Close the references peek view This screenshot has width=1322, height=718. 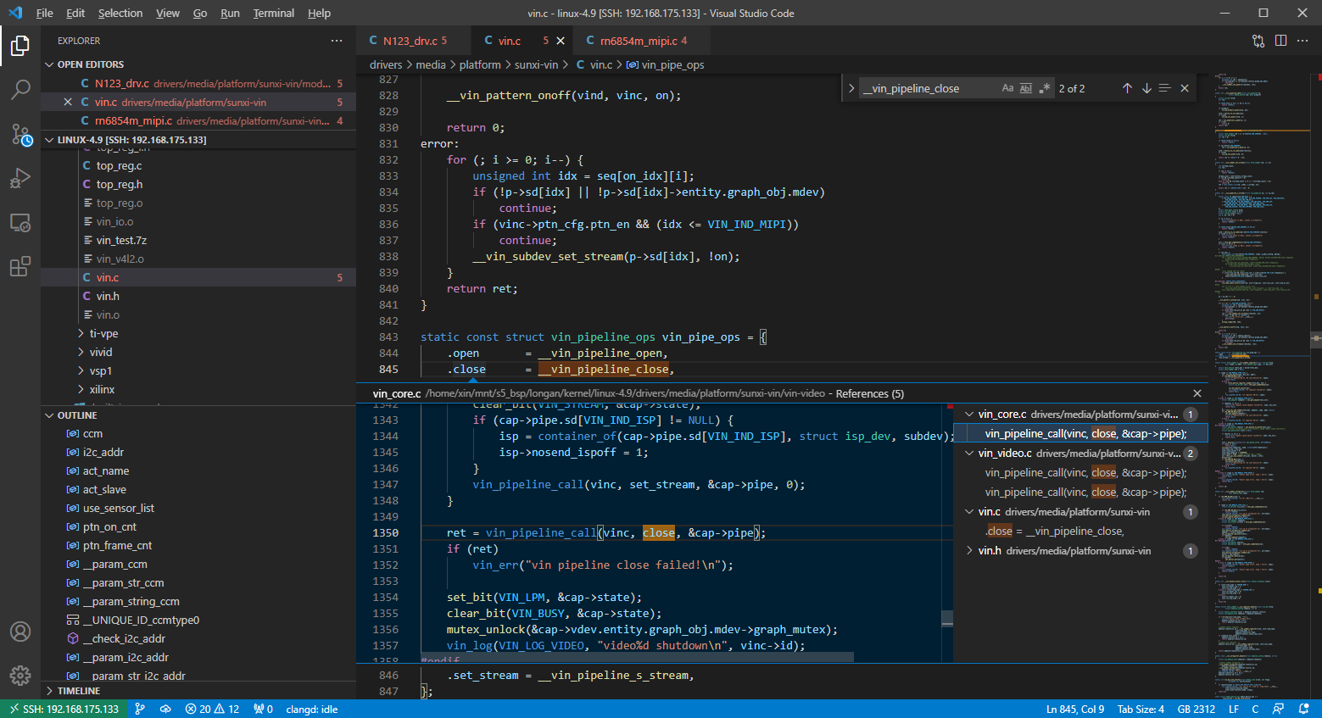click(1197, 393)
